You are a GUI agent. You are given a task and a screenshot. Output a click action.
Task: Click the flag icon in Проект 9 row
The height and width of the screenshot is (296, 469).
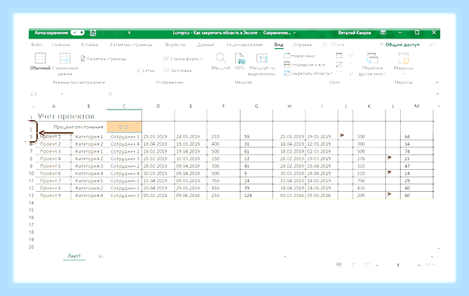tap(389, 194)
